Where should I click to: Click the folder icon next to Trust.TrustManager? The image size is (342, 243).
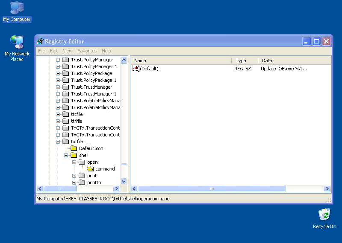pyautogui.click(x=66, y=87)
